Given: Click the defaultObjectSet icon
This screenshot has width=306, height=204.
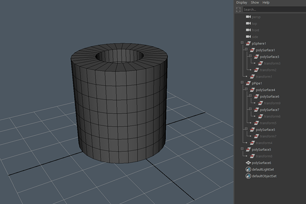Looking at the screenshot, I should pos(248,176).
